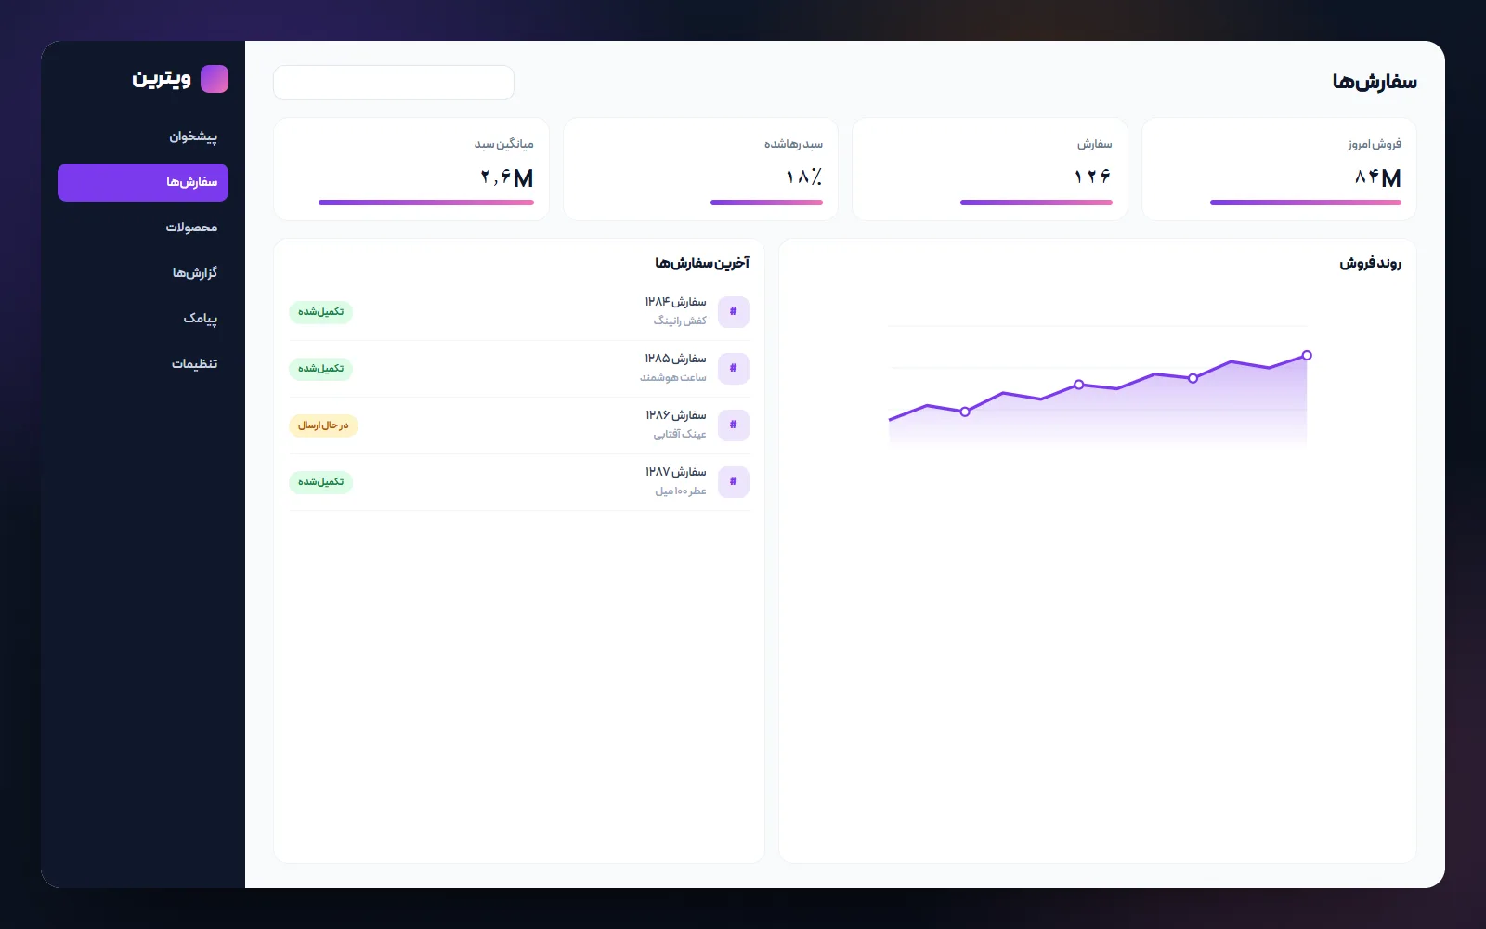Viewport: 1486px width, 929px height.
Task: Click the آخرین سفارش‌ها list heading
Action: click(x=702, y=264)
